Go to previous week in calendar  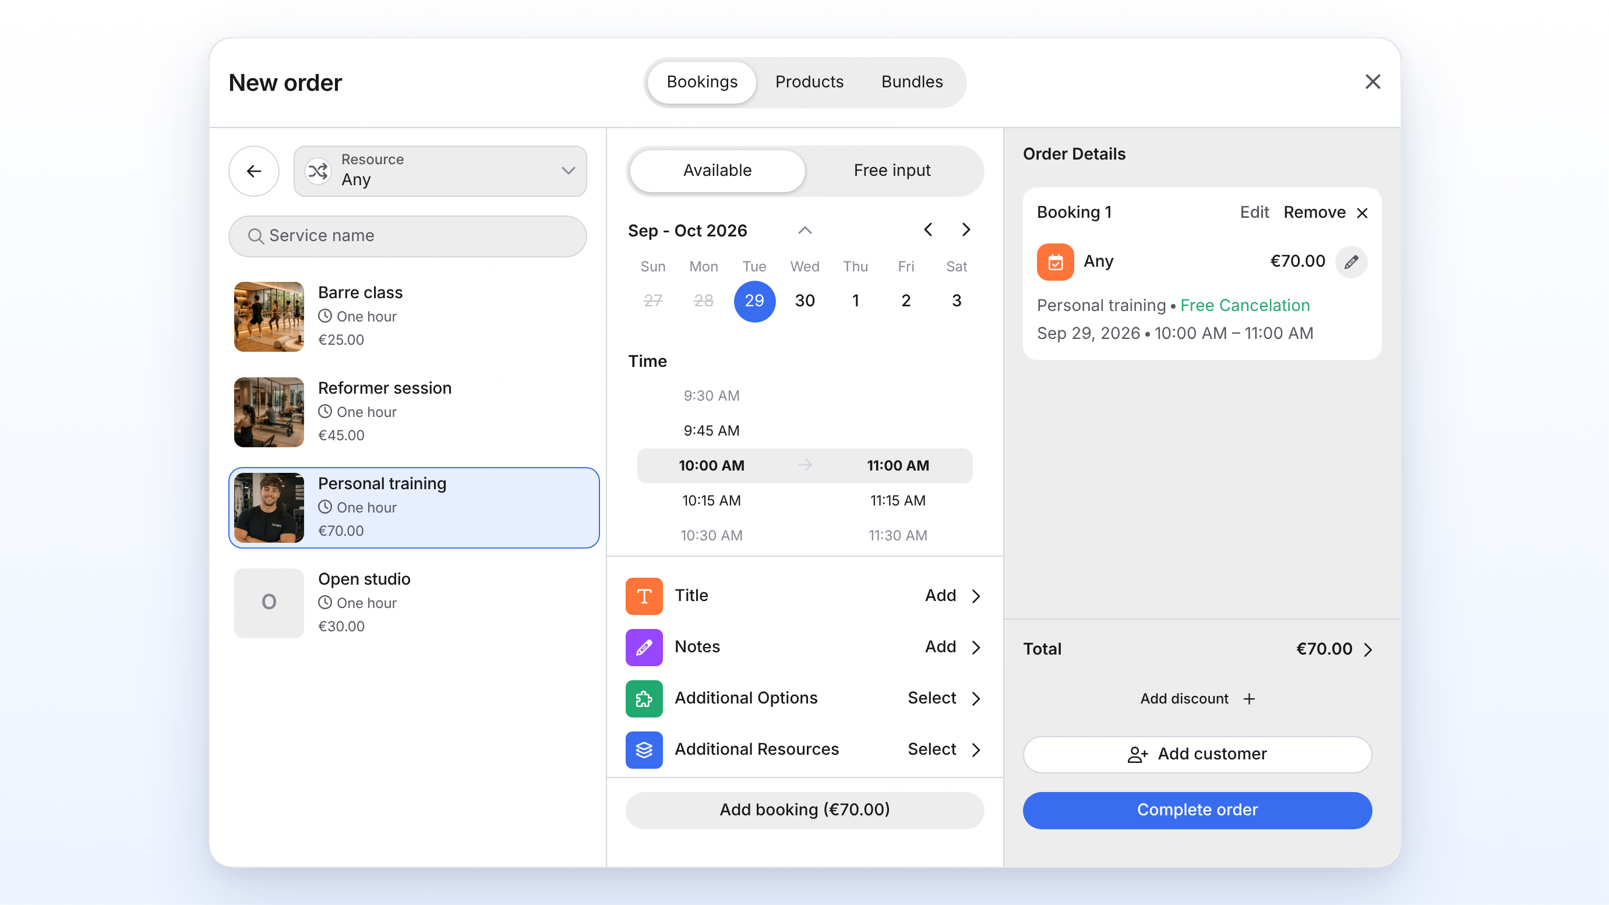(x=928, y=230)
